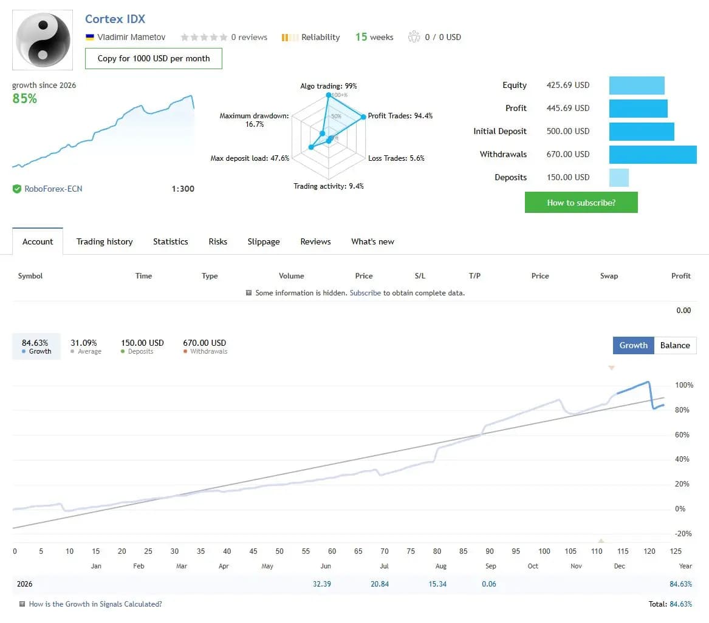Click the Profit column header
The image size is (709, 623).
point(680,276)
